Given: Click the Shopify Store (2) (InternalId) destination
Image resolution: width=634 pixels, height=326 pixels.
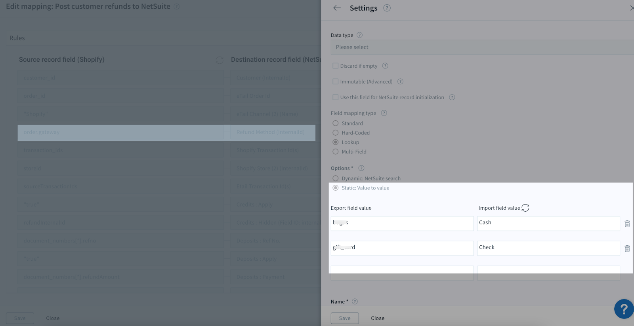Looking at the screenshot, I should tap(276, 169).
